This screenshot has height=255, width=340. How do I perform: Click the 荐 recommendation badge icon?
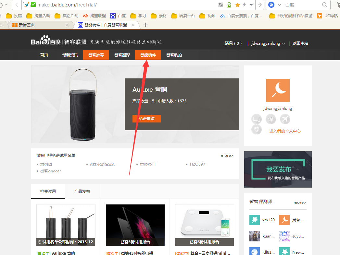[x=257, y=129]
